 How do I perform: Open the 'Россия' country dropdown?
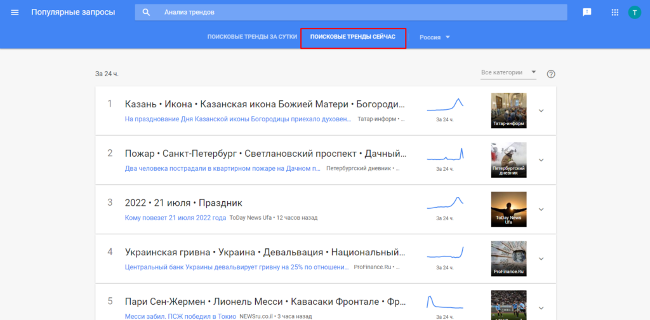coord(434,37)
